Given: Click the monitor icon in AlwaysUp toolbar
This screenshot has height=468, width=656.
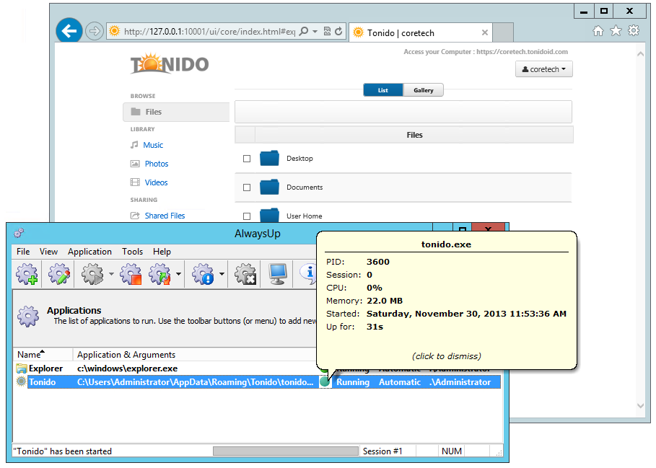Looking at the screenshot, I should coord(277,274).
